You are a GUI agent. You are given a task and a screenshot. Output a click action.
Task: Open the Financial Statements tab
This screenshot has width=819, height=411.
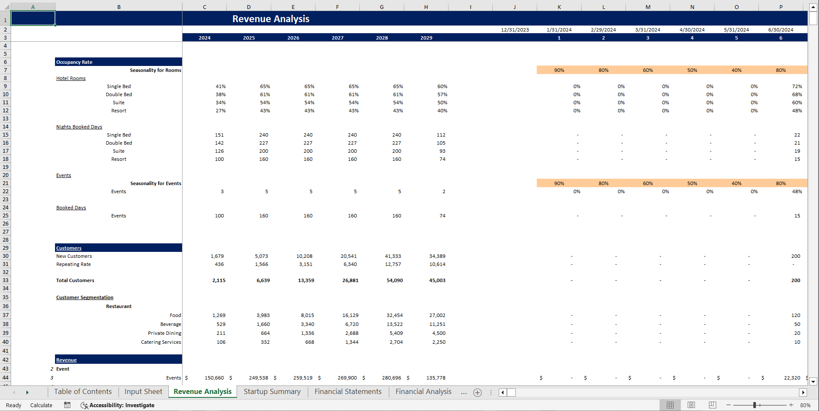(348, 391)
